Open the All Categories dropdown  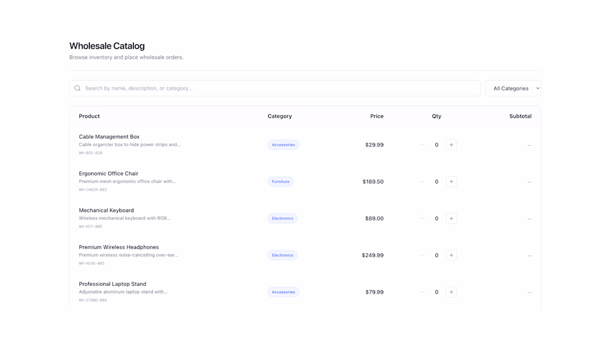513,88
